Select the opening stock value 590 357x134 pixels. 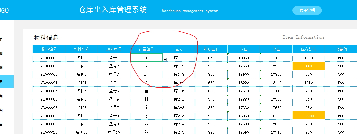(211, 66)
